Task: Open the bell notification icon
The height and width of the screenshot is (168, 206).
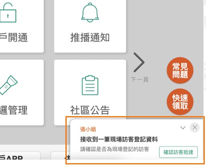Action: click(x=90, y=12)
